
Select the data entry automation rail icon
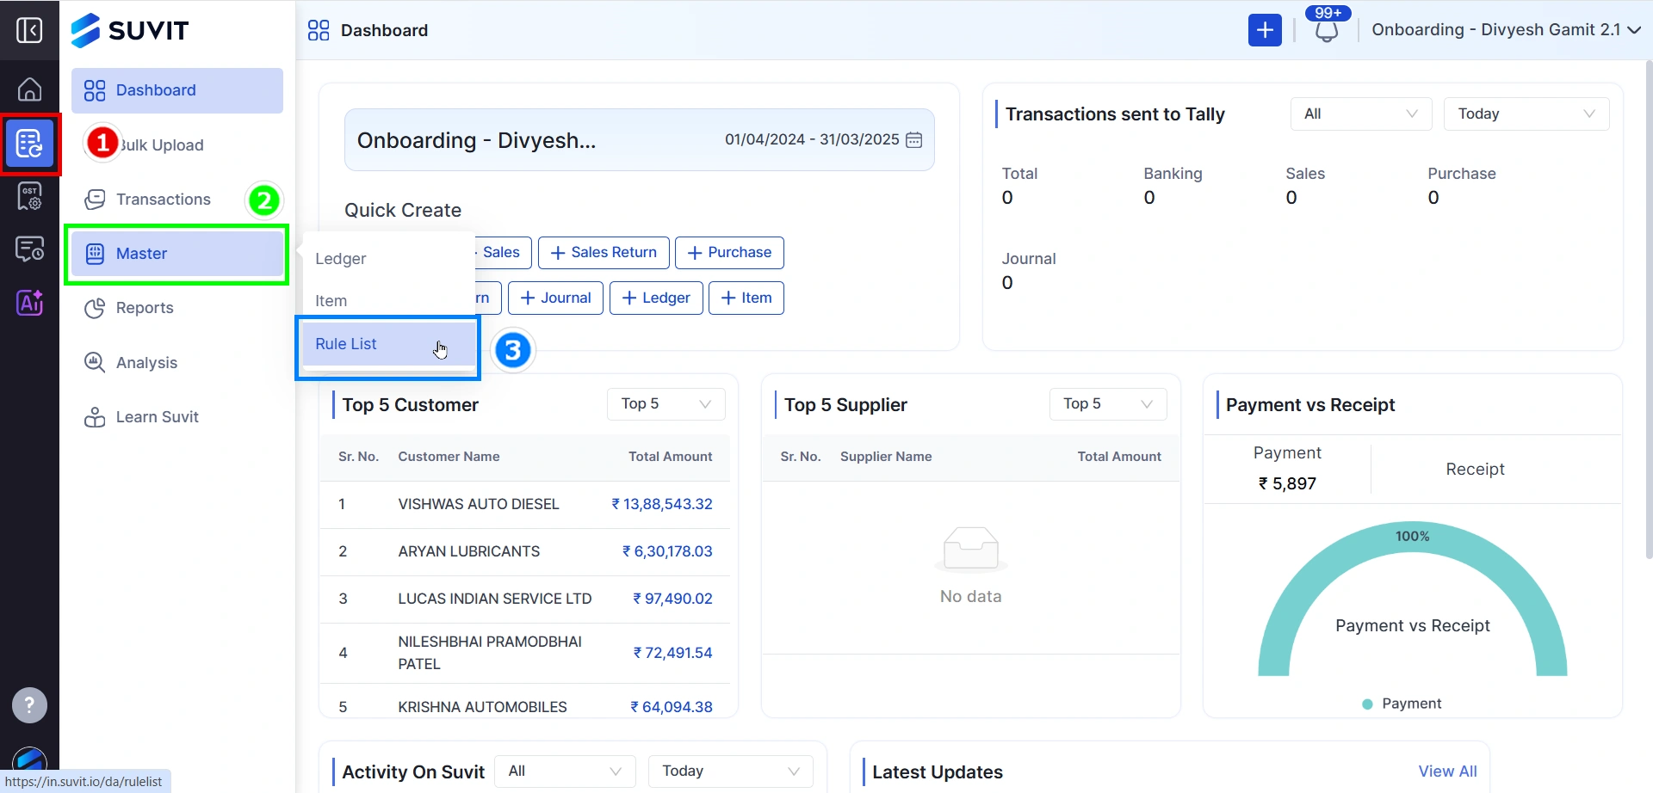coord(29,144)
